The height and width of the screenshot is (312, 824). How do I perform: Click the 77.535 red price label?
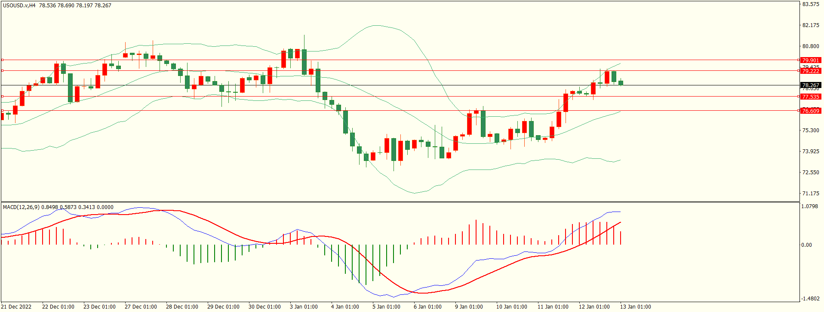(x=811, y=97)
